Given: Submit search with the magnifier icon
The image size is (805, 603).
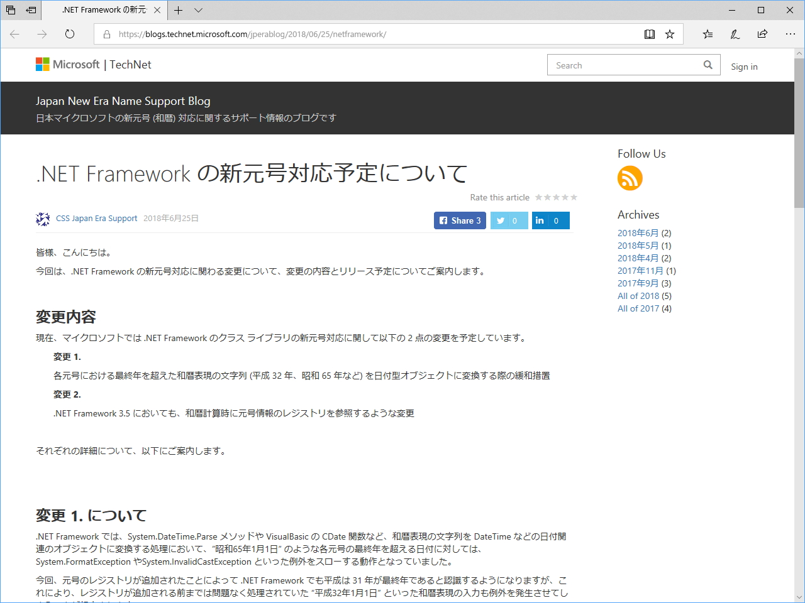Looking at the screenshot, I should tap(708, 64).
